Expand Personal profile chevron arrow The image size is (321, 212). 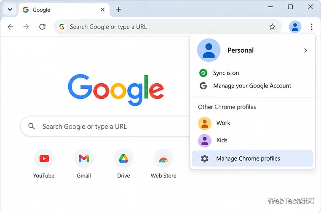point(305,50)
